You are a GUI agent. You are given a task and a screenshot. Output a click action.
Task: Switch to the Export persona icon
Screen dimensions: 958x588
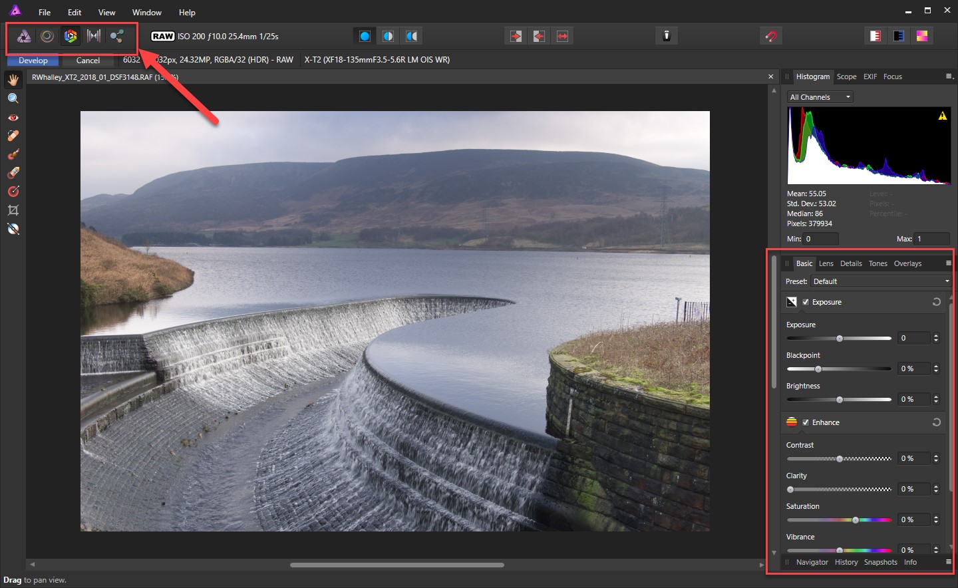pyautogui.click(x=117, y=37)
